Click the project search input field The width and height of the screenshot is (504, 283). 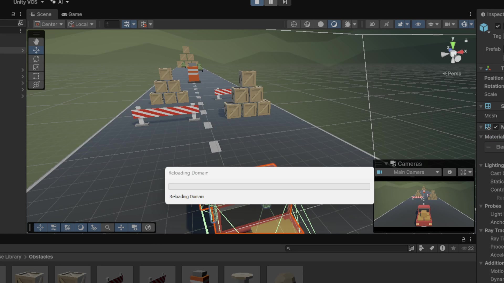[x=346, y=248]
